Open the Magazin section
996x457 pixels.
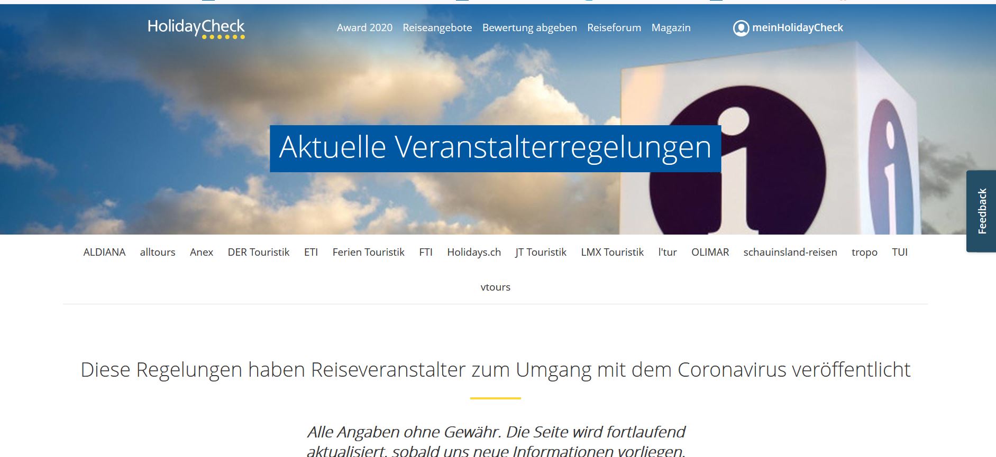click(671, 27)
